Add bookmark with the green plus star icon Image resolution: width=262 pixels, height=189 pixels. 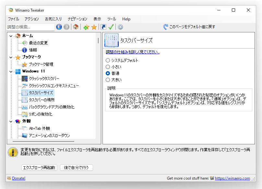click(x=86, y=27)
